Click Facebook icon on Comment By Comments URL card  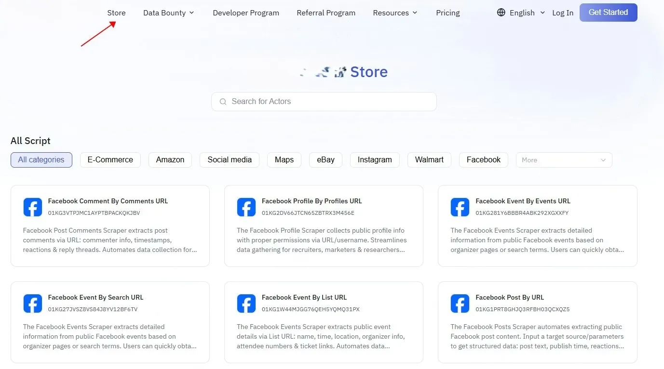(x=33, y=207)
